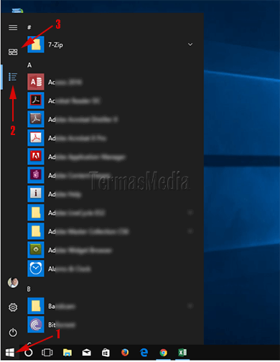The image size is (280, 362).
Task: Open Microsoft Store from the taskbar
Action: coord(106,353)
